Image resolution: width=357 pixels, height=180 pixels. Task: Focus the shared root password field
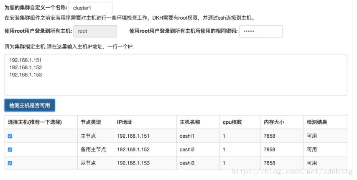(x=260, y=31)
